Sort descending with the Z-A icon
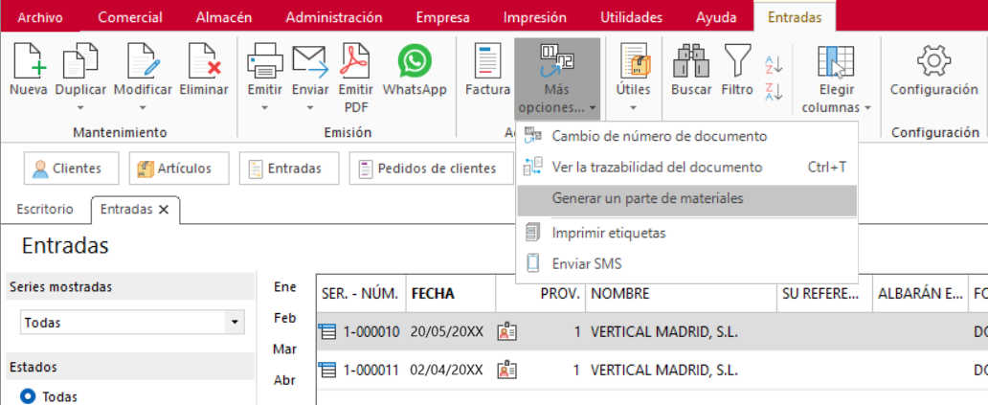The height and width of the screenshot is (405, 988). click(x=774, y=91)
